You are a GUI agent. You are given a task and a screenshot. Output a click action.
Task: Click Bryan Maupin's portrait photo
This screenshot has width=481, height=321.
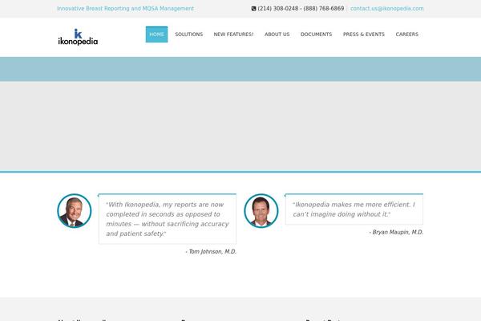(x=261, y=211)
